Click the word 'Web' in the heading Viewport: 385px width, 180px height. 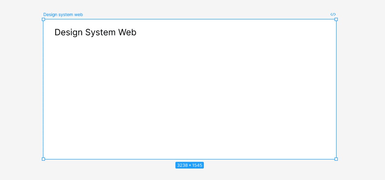pos(127,32)
